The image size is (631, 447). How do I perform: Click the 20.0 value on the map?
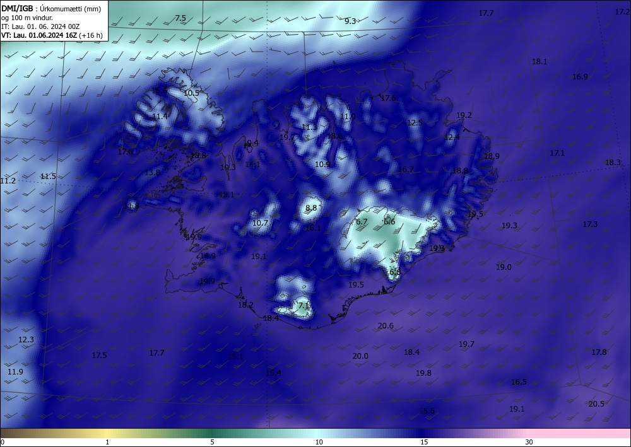click(x=360, y=356)
